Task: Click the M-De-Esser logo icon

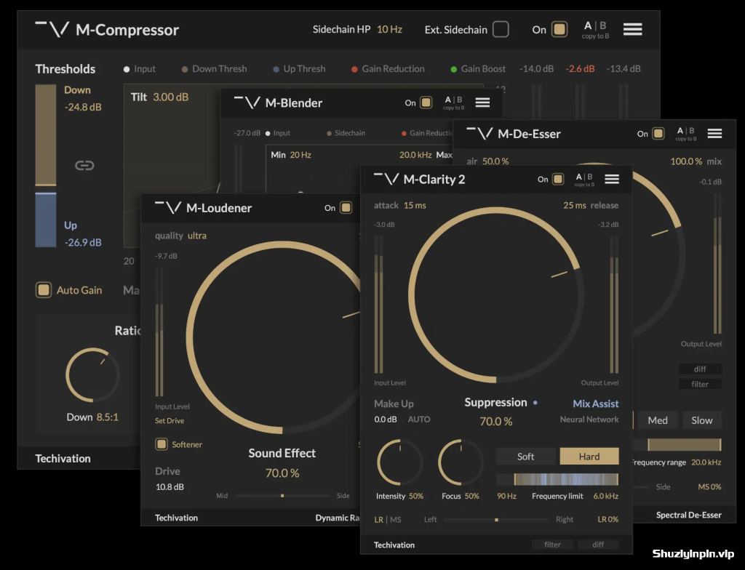Action: point(479,134)
